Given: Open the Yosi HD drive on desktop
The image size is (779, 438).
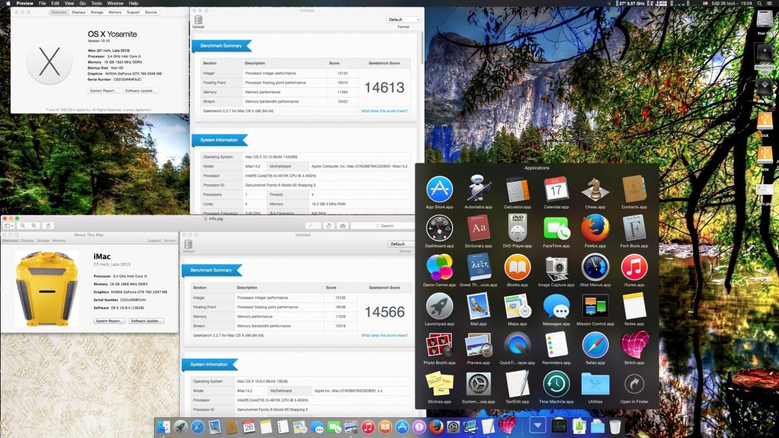Looking at the screenshot, I should [x=764, y=19].
